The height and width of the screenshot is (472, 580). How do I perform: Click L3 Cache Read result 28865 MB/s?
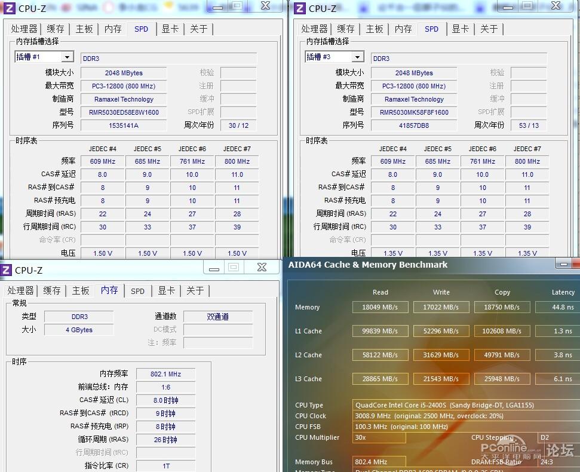(x=380, y=379)
